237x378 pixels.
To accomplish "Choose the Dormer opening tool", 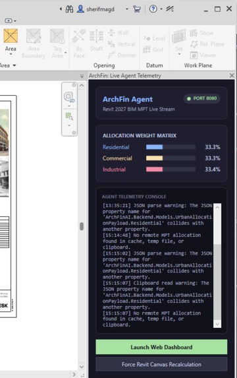I will (122, 55).
